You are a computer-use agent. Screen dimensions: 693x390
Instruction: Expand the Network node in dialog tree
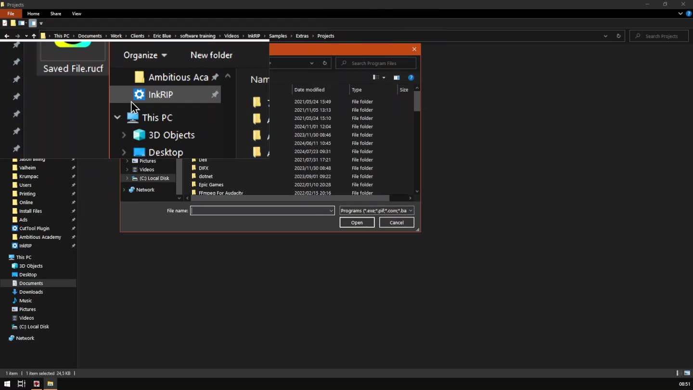click(124, 190)
